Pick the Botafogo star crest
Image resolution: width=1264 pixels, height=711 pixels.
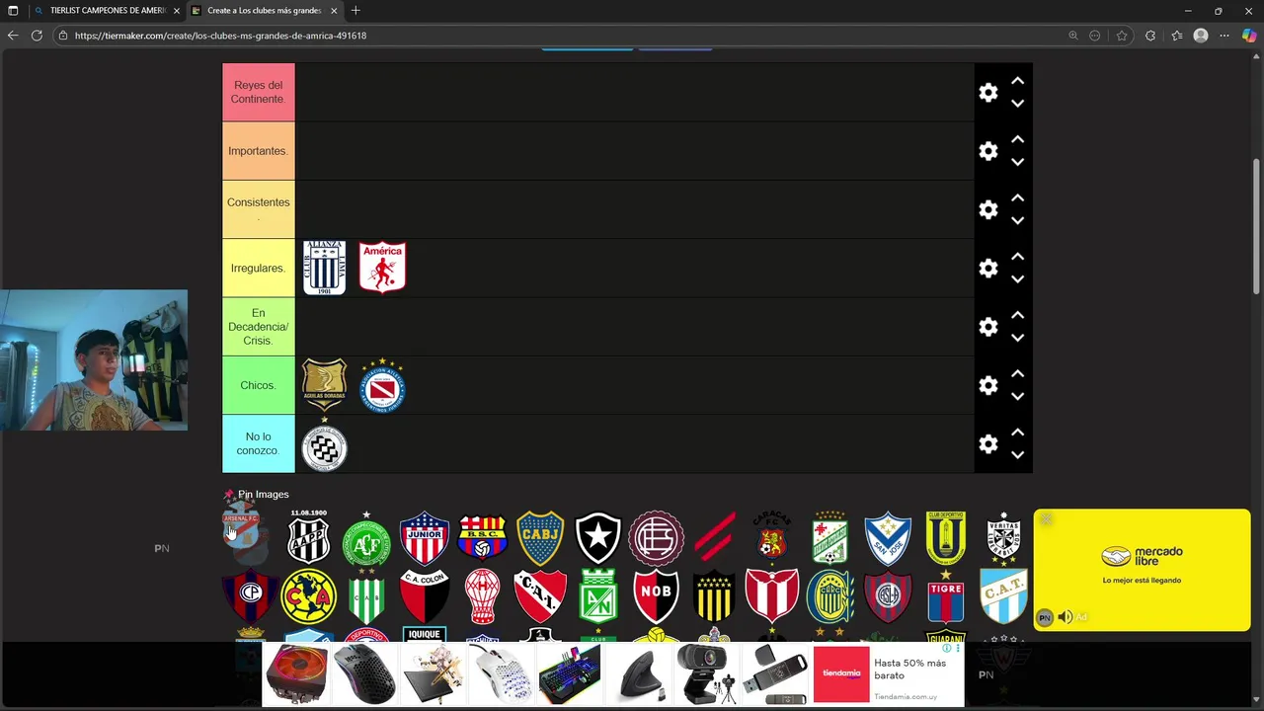(x=598, y=538)
